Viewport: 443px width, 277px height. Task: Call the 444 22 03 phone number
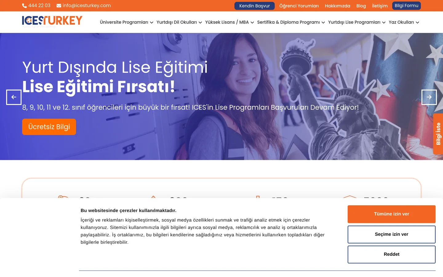pos(39,6)
